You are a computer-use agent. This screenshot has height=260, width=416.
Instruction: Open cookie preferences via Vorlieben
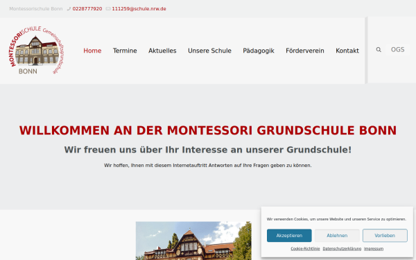pos(385,236)
